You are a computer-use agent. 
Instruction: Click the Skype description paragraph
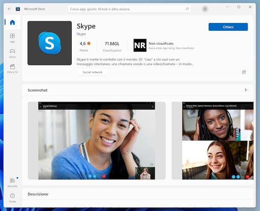135,62
